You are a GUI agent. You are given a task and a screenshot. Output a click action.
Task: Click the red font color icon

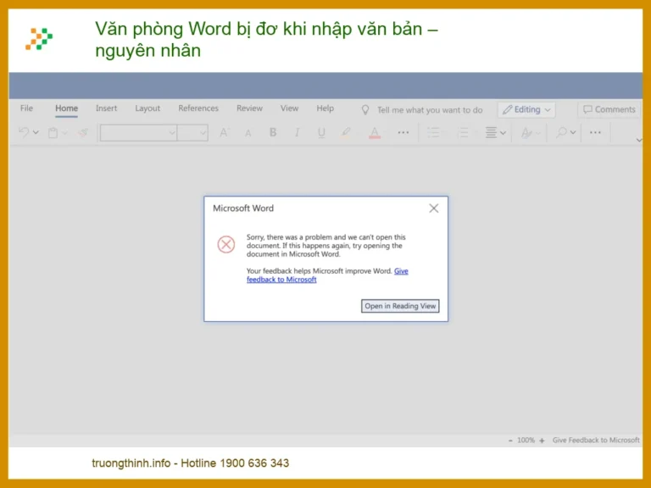(375, 133)
